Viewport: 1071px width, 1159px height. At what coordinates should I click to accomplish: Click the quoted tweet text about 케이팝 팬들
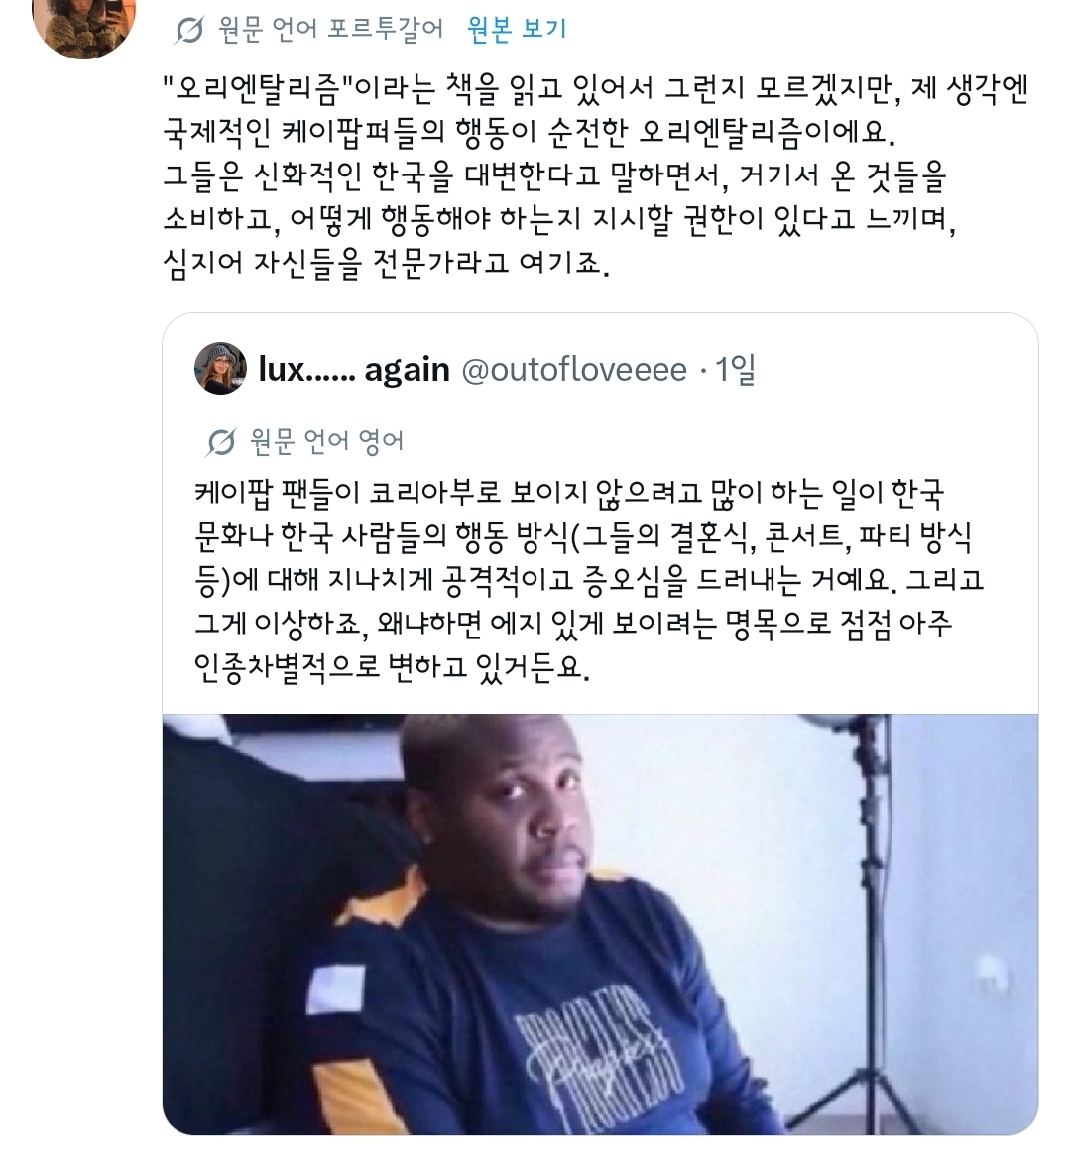coord(589,580)
